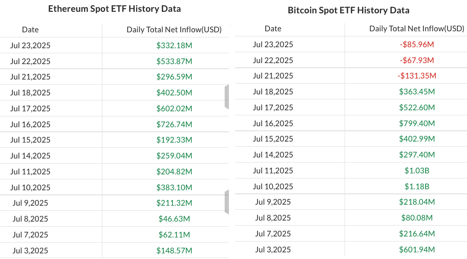
Task: Click the Bitcoin $1.03B inflow value
Action: pyautogui.click(x=417, y=171)
